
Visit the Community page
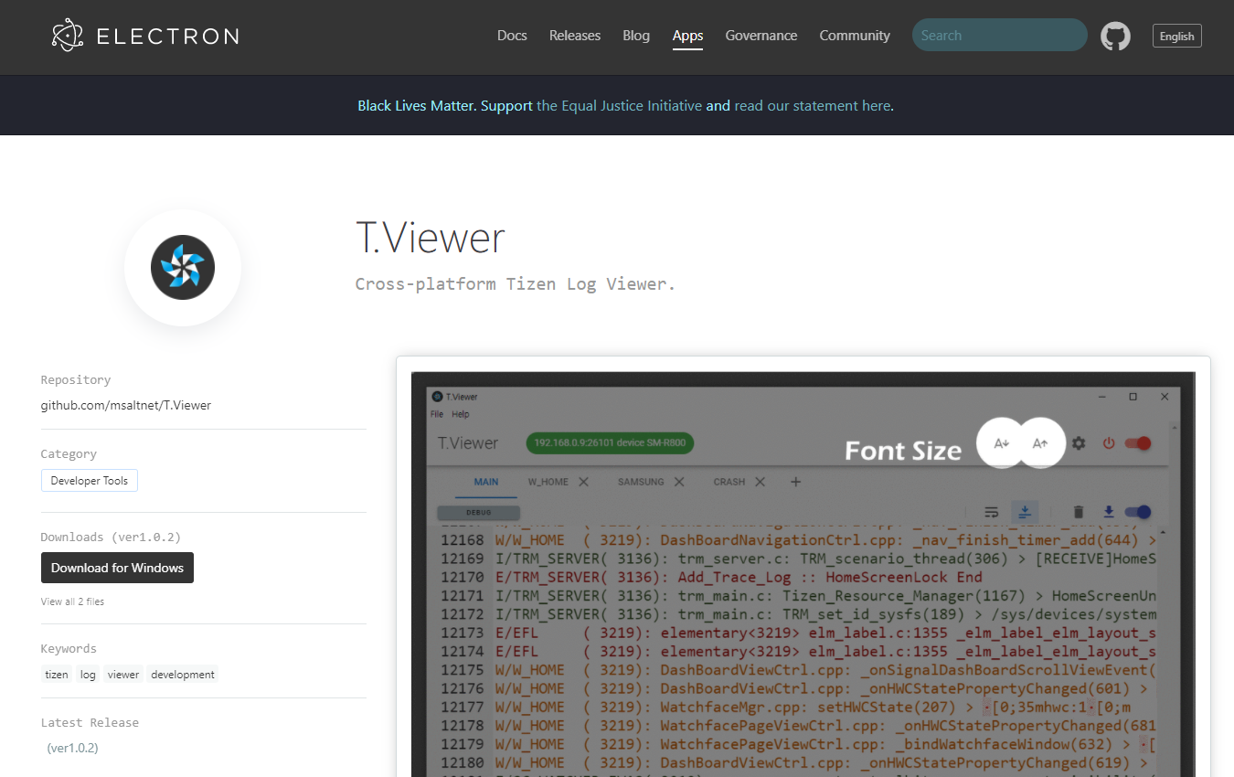pyautogui.click(x=855, y=36)
